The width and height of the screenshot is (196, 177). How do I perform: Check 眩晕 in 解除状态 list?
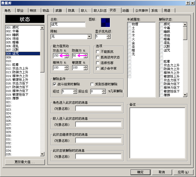tap(161, 62)
